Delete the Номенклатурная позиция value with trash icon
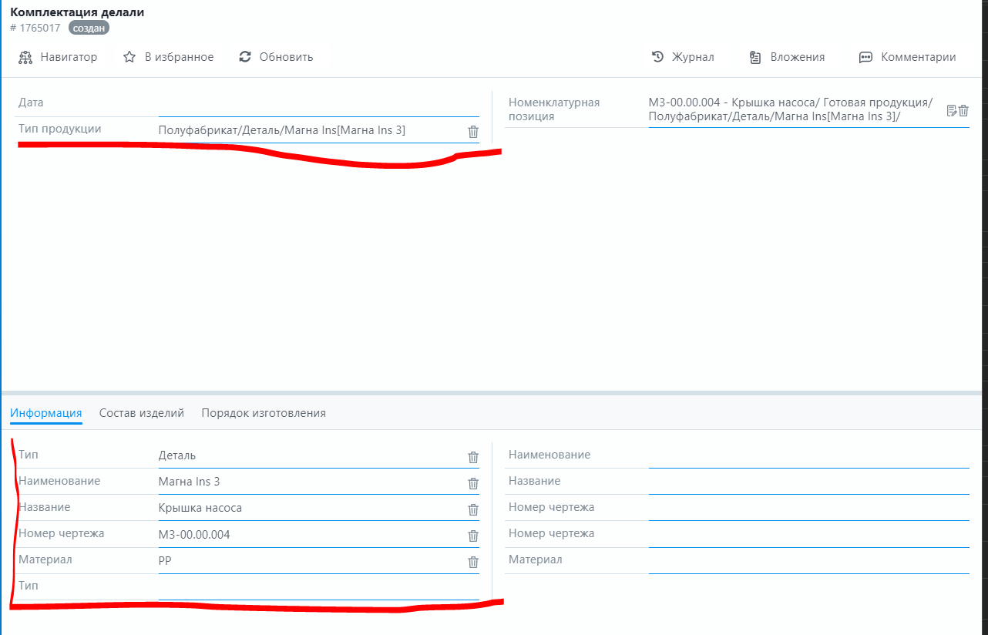The width and height of the screenshot is (988, 635). pos(963,110)
